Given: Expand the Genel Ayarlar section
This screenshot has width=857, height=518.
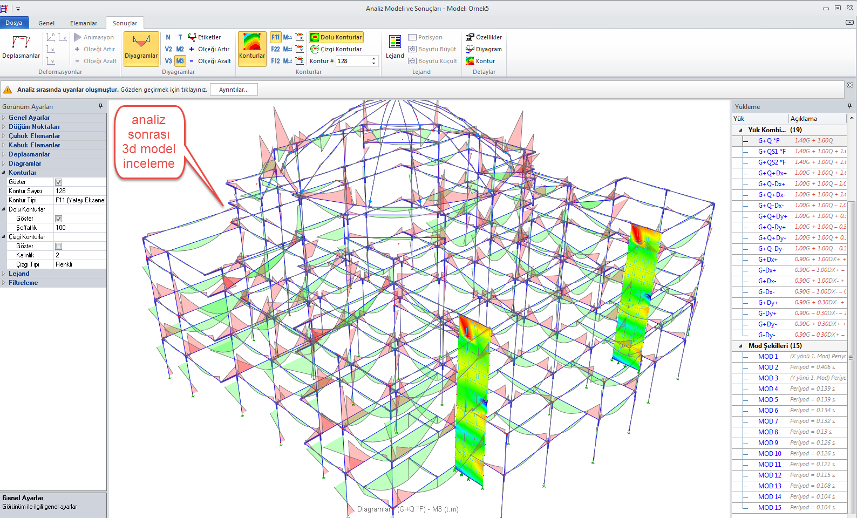Looking at the screenshot, I should (x=4, y=118).
